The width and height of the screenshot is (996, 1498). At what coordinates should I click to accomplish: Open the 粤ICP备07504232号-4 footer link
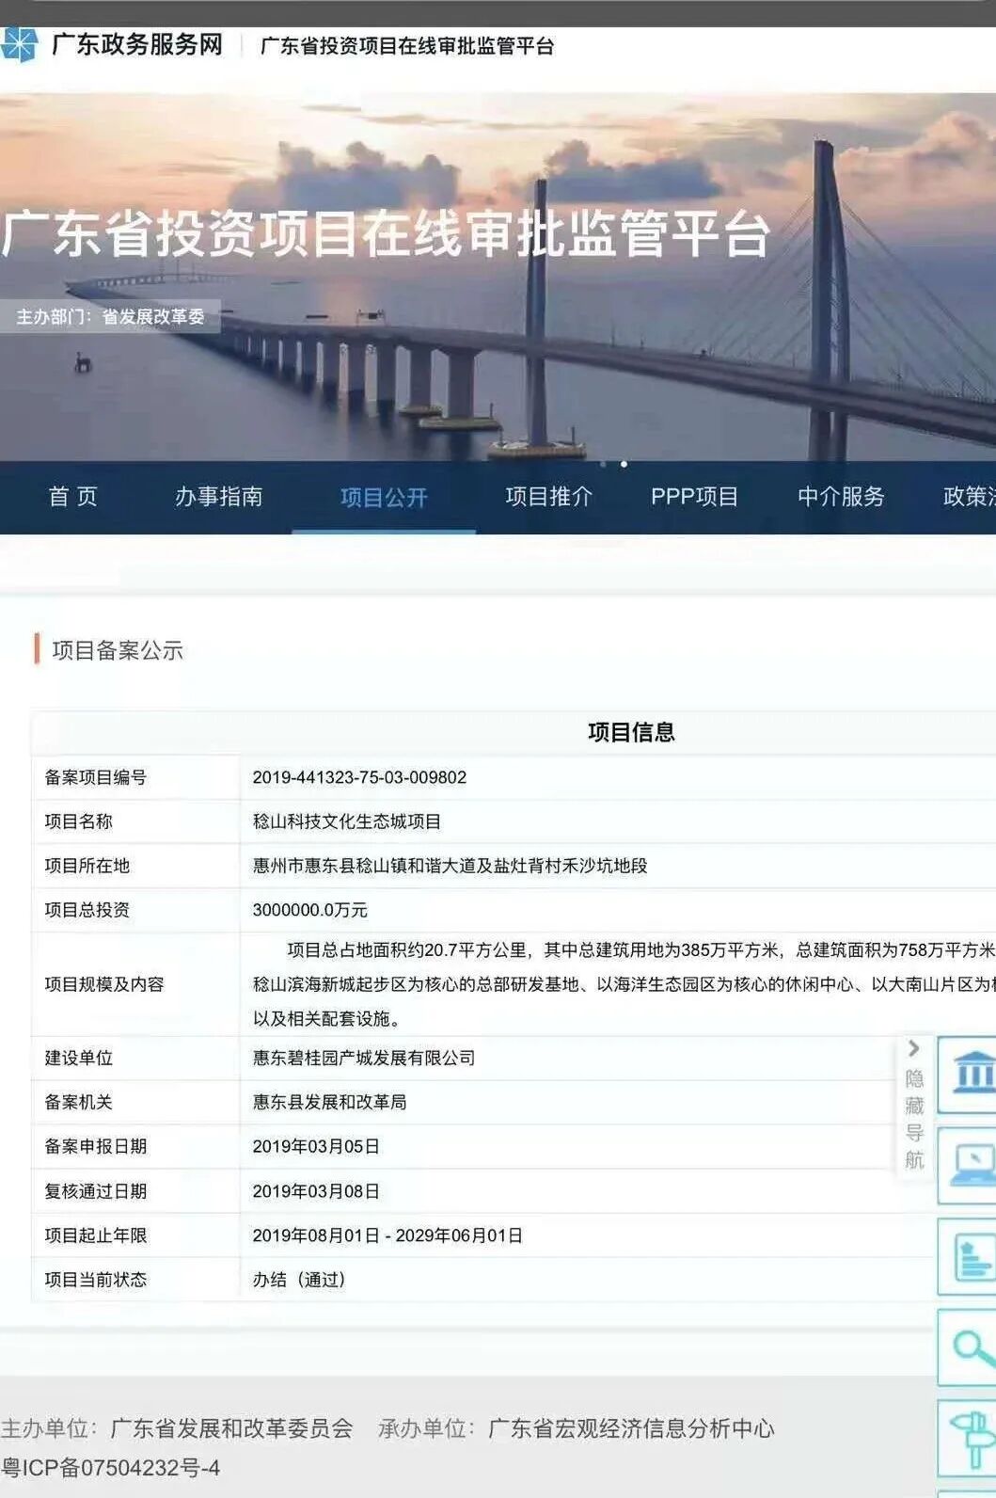point(111,1468)
